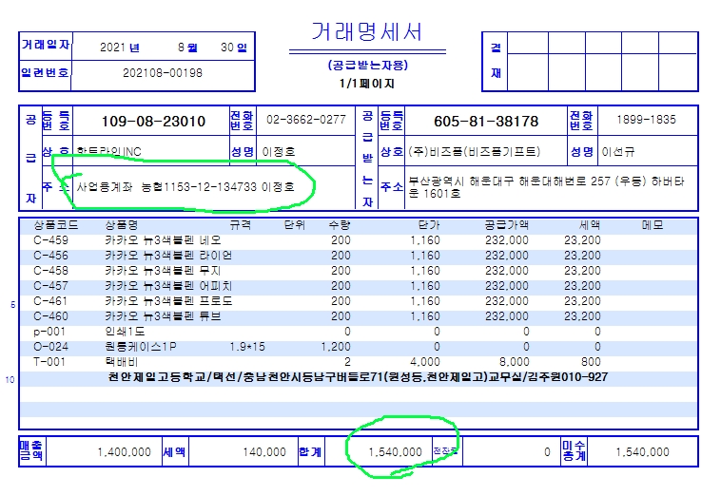Click the 미수총계 amount field
This screenshot has width=721, height=496.
[x=647, y=452]
